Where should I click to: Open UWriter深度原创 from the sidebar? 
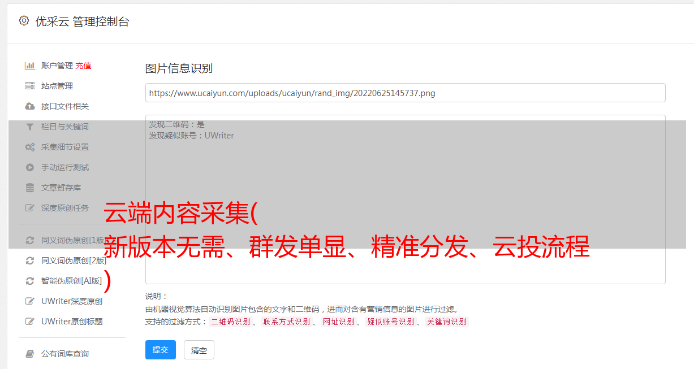pos(72,301)
